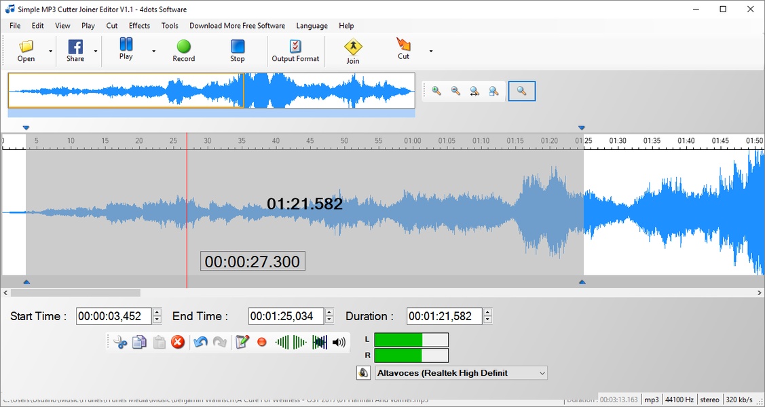Click the Join files icon
Viewport: 765px width, 407px height.
tap(353, 51)
